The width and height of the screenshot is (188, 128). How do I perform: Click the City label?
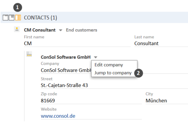pyautogui.click(x=149, y=94)
